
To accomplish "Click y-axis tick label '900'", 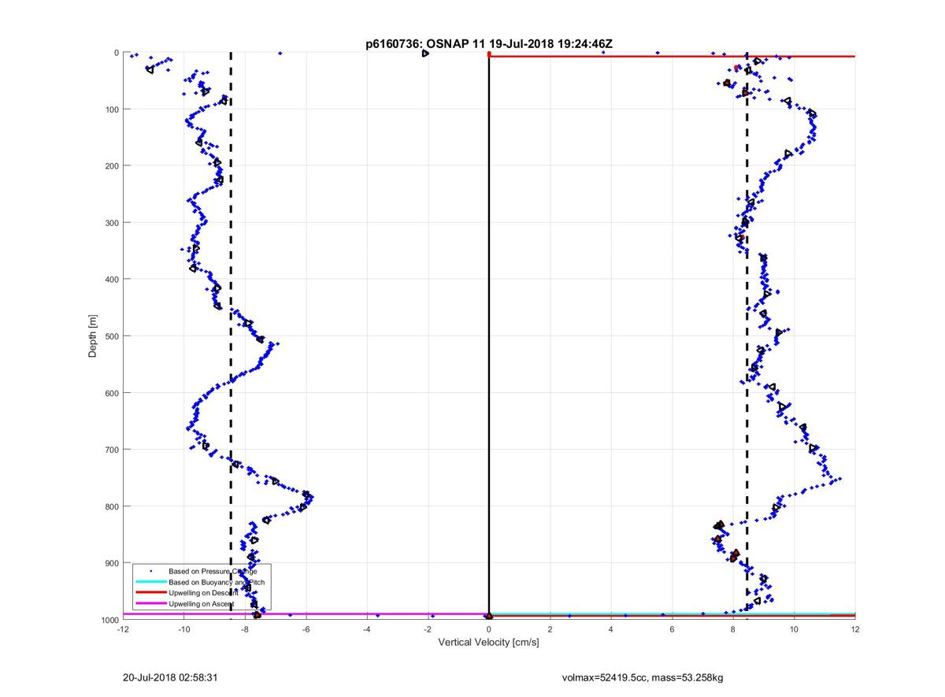I will pyautogui.click(x=111, y=562).
